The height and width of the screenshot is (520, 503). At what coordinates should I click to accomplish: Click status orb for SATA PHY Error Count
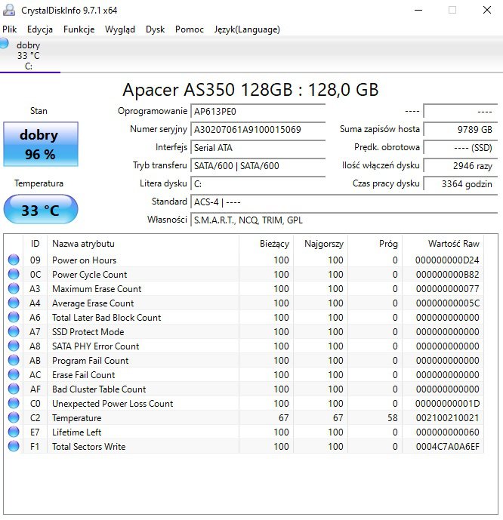pos(14,346)
